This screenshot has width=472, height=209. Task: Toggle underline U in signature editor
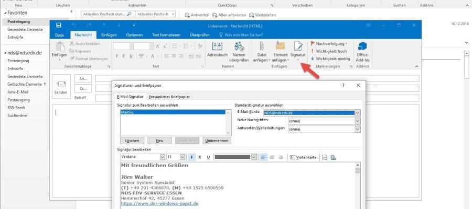pos(208,157)
